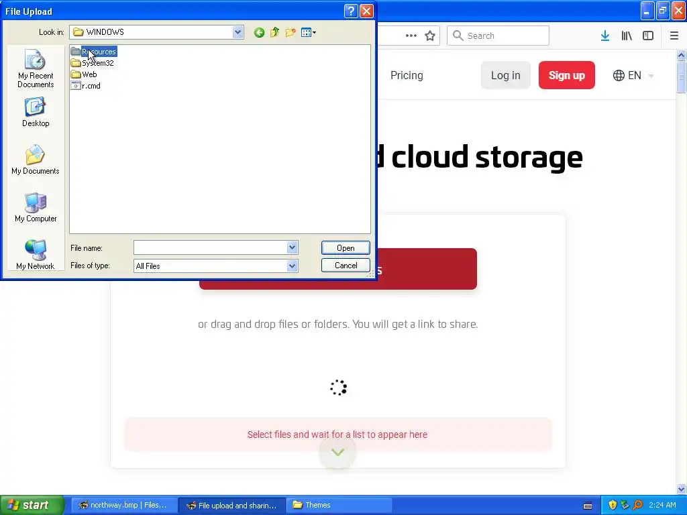The width and height of the screenshot is (687, 515).
Task: Click the Select files and wait notice
Action: pos(337,435)
